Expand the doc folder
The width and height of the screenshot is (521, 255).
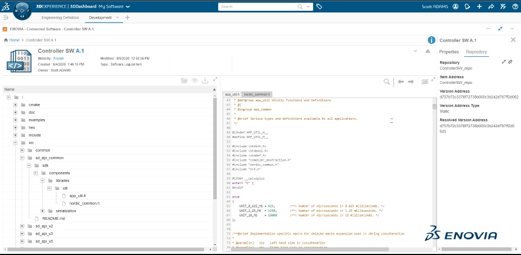click(15, 113)
